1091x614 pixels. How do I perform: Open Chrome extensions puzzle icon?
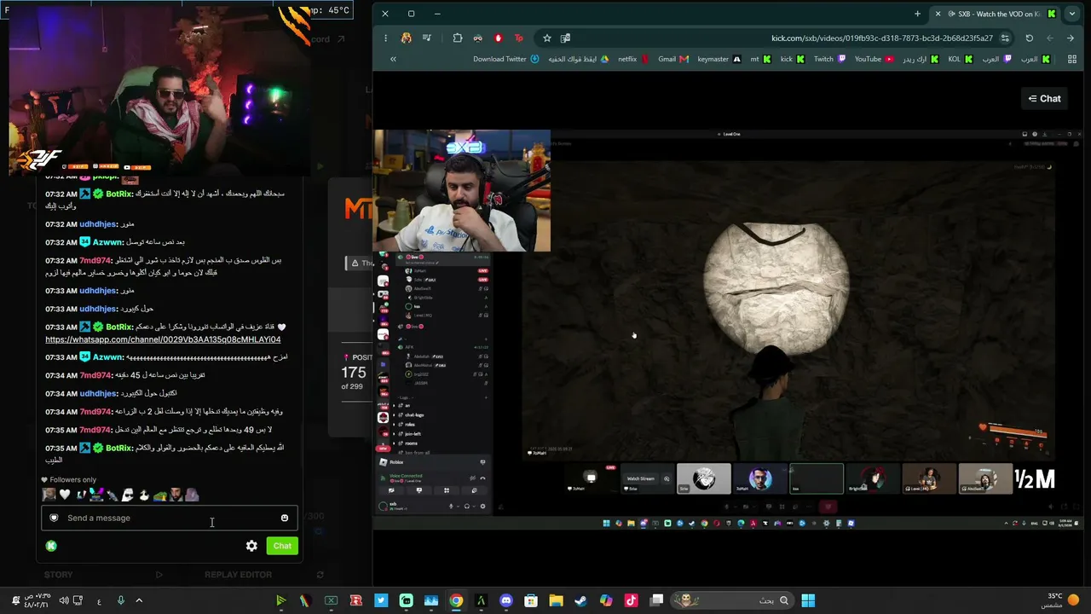458,38
